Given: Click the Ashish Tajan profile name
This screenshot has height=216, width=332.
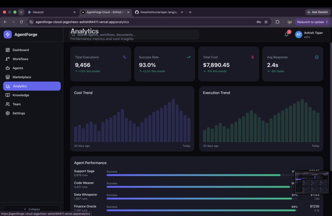Looking at the screenshot, I should [313, 33].
